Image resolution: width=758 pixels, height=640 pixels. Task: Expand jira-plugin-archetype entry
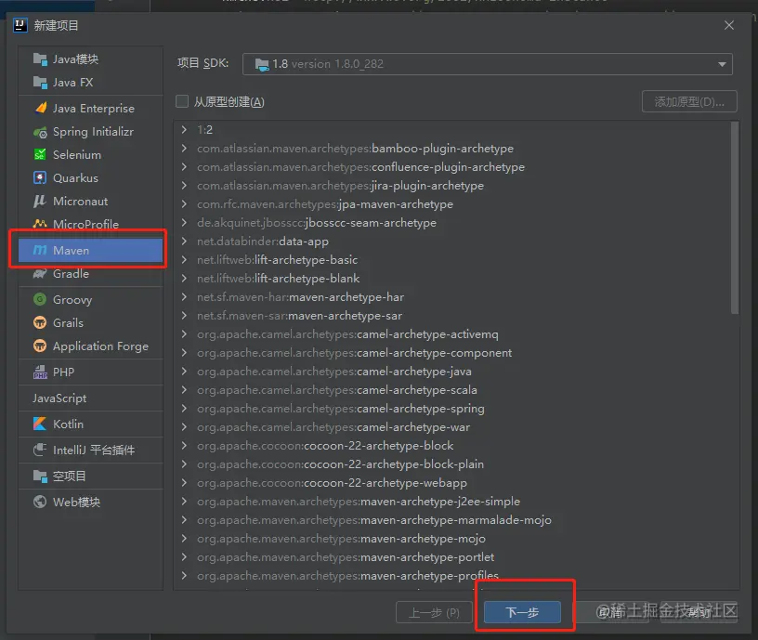coord(184,185)
